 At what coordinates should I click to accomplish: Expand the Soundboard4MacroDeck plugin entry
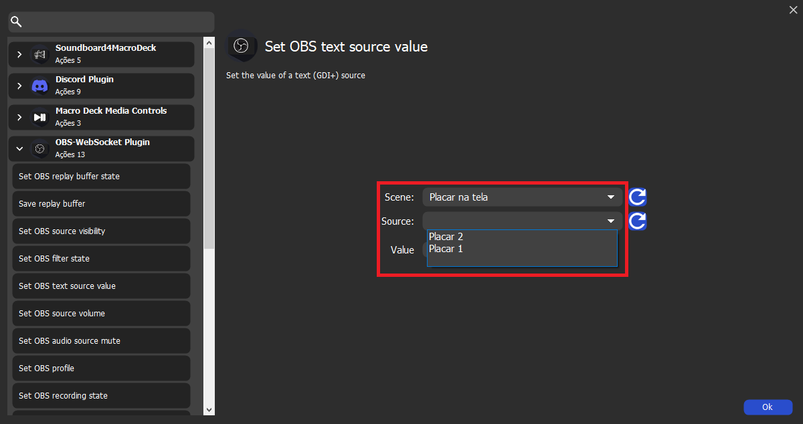point(19,54)
